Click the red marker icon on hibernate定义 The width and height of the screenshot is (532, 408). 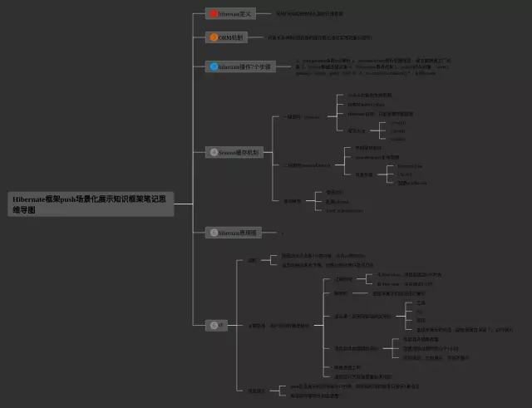click(x=214, y=13)
